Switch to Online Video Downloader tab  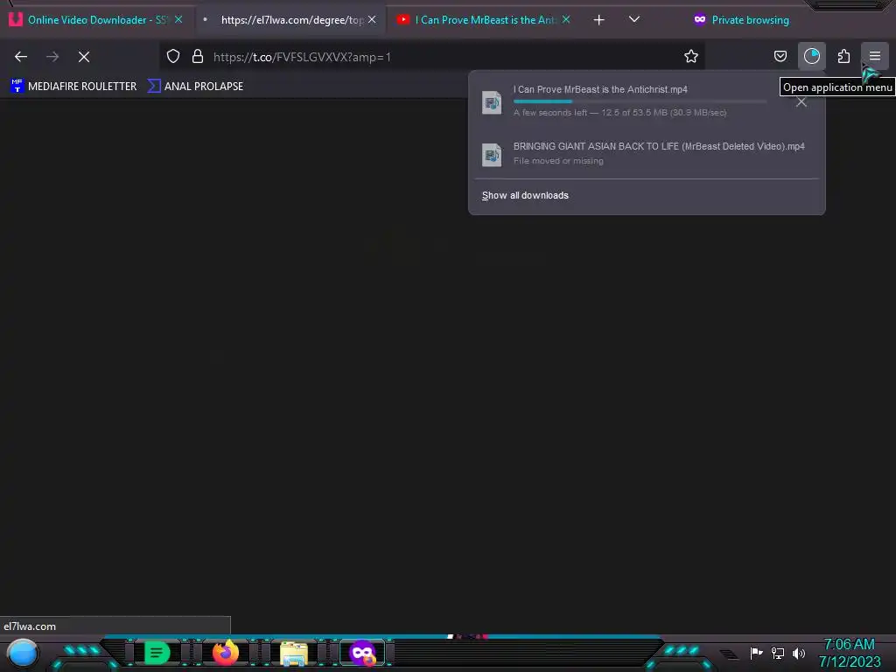click(x=96, y=20)
